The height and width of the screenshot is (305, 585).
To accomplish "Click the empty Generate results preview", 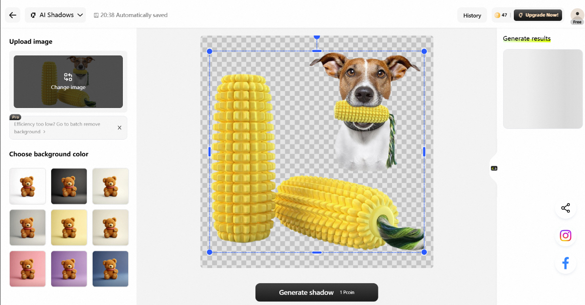I will click(x=543, y=89).
